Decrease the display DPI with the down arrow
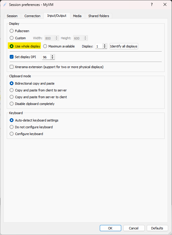Viewport: 172px width, 235px height. click(52, 58)
